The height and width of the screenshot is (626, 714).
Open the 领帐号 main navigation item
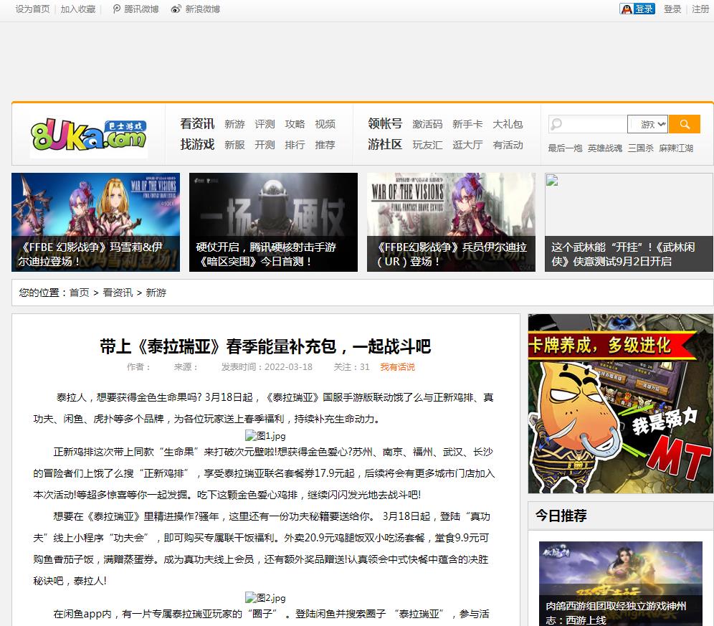click(385, 123)
